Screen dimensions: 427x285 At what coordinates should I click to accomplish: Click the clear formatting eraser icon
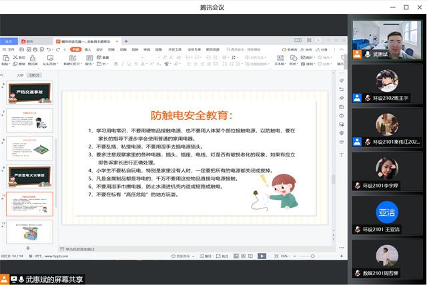tap(179, 57)
